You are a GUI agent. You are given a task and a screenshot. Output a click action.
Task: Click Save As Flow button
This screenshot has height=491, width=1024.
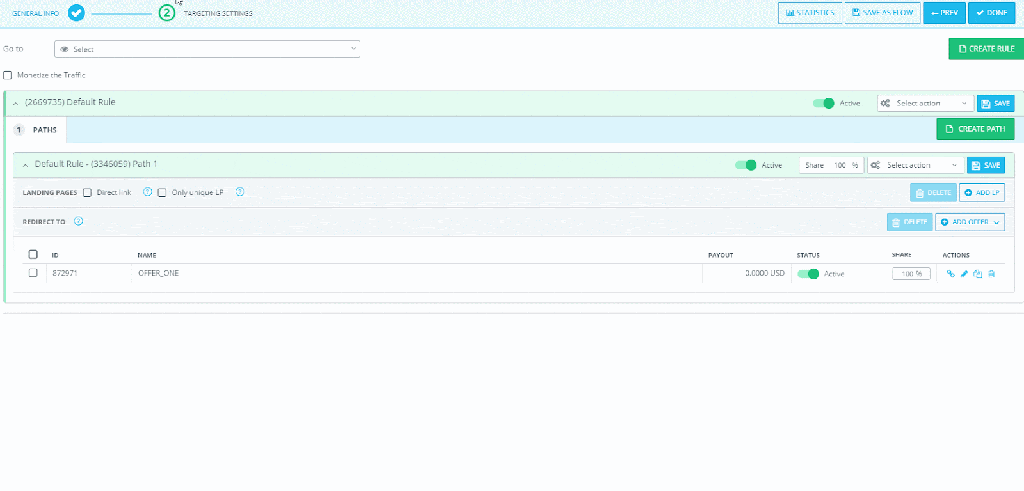click(x=883, y=13)
